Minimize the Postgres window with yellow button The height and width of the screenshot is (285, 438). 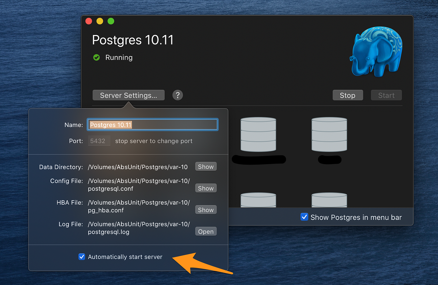coord(100,21)
